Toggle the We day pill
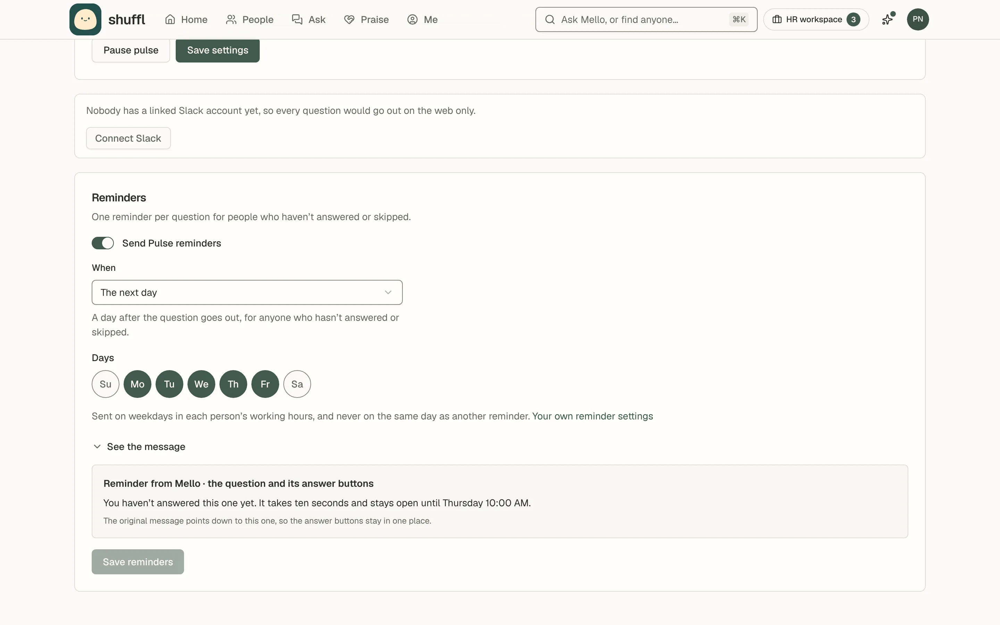The height and width of the screenshot is (625, 1000). [201, 384]
